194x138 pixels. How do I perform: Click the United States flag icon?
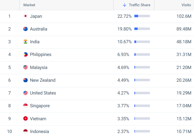(x=26, y=93)
